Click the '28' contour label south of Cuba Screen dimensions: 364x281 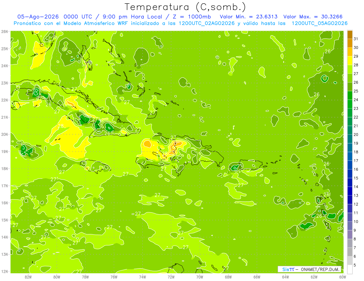pyautogui.click(x=61, y=126)
